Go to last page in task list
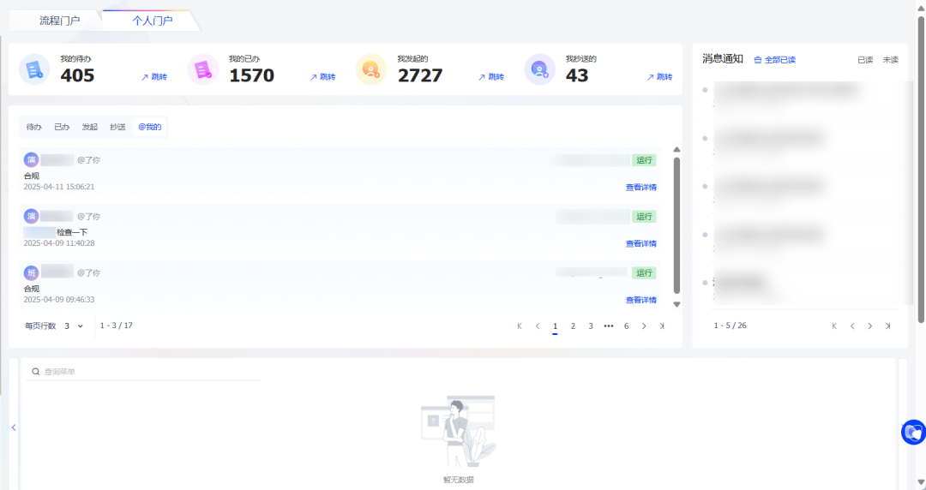 pos(662,326)
